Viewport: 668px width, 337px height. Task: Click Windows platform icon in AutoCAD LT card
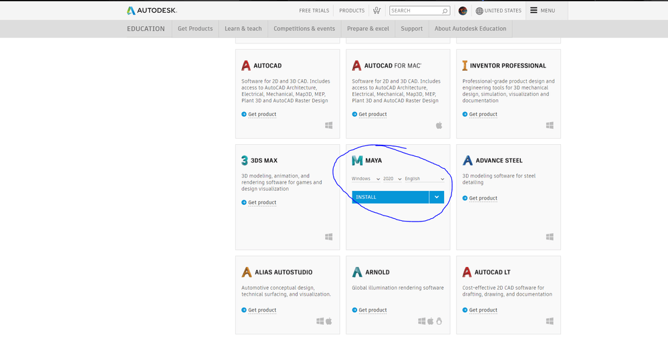click(x=550, y=321)
